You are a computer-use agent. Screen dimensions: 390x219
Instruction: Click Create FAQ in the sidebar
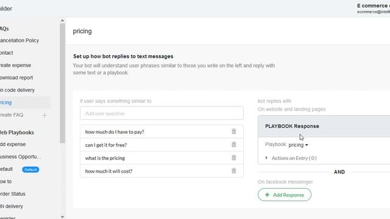[12, 115]
